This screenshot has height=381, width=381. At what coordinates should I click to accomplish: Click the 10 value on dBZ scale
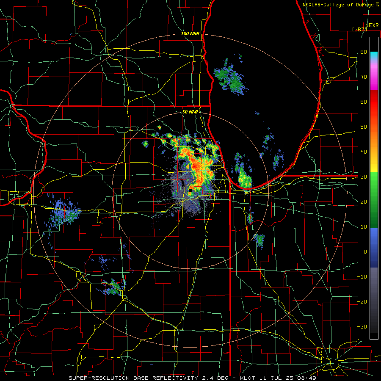click(x=364, y=227)
